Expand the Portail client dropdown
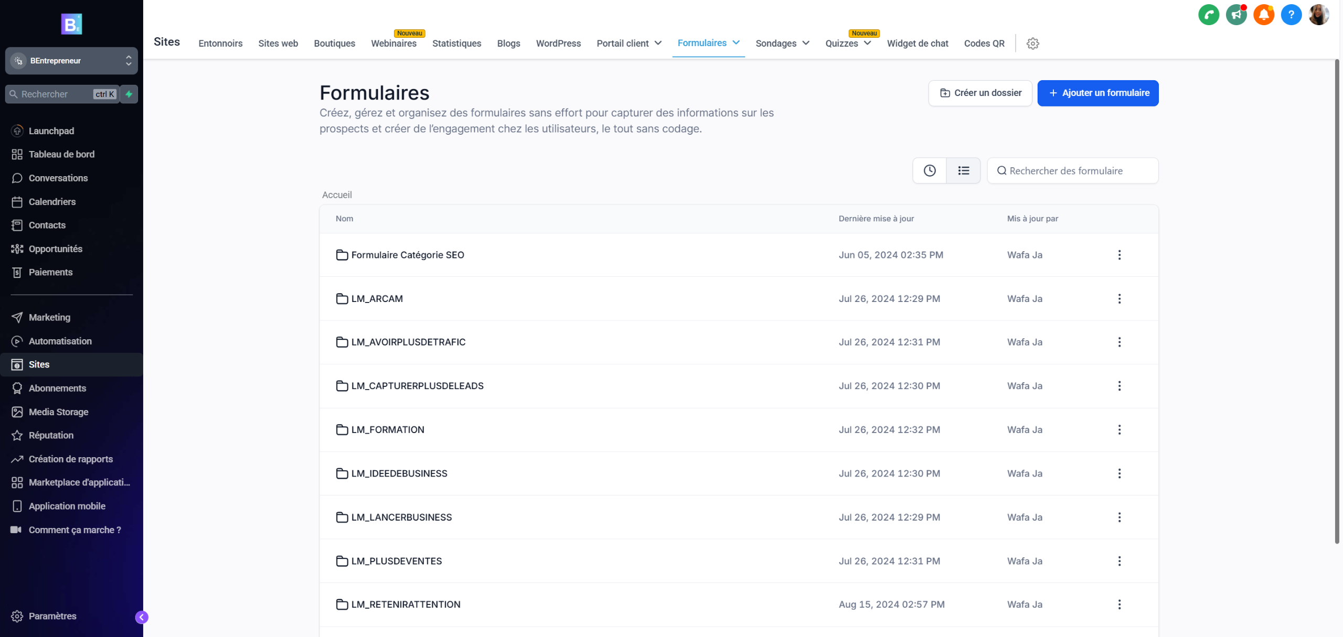Screen dimensions: 1343x637 (x=658, y=44)
